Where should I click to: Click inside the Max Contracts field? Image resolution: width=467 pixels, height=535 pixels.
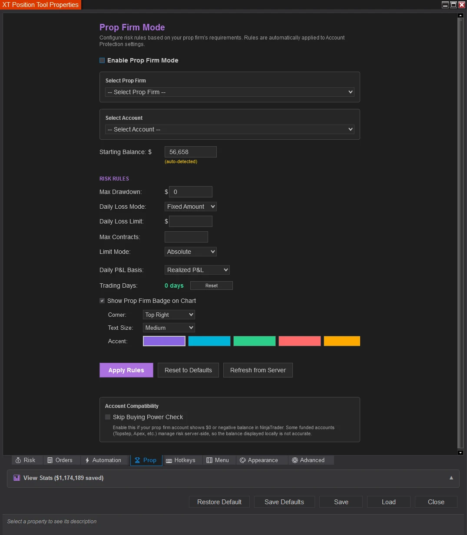pos(186,236)
